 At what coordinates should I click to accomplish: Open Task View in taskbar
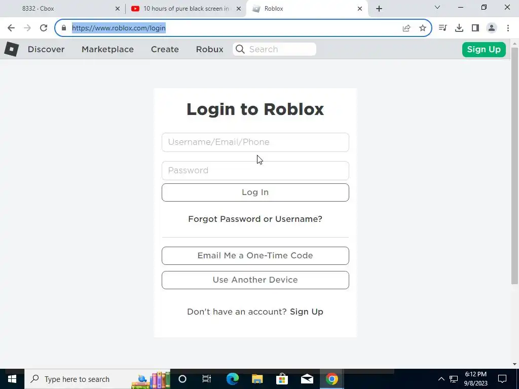[207, 379]
